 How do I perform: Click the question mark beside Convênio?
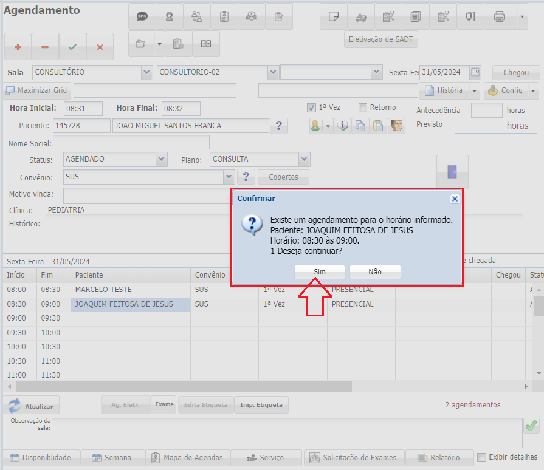246,177
